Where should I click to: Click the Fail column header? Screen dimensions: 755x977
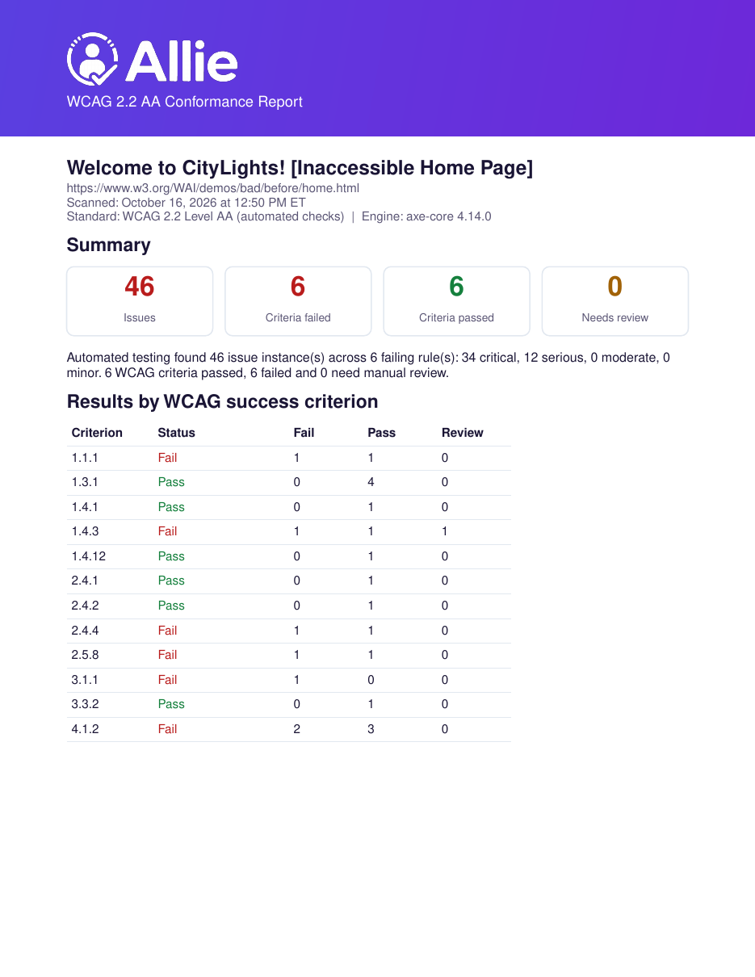point(304,433)
